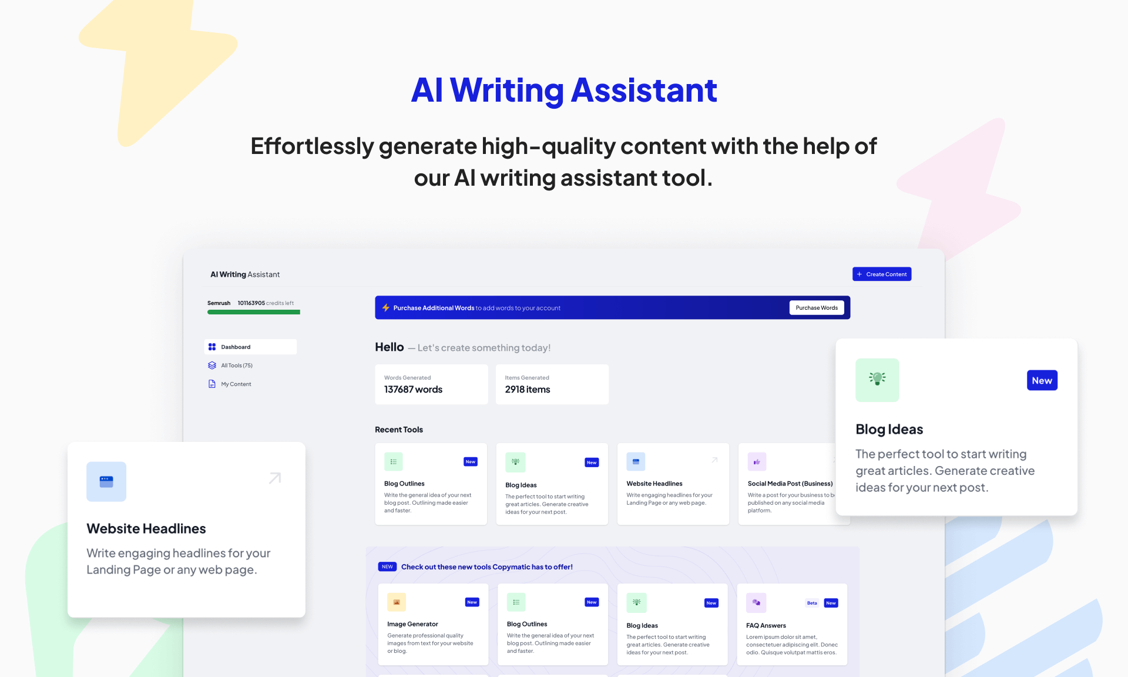Click the My Content sidebar icon
This screenshot has height=677, width=1128.
pyautogui.click(x=212, y=384)
